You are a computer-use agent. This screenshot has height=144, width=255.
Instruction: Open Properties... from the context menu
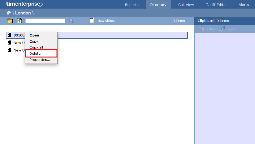(40, 60)
